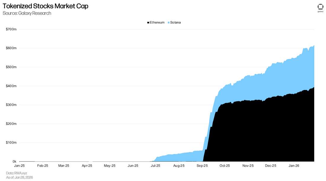Click the Jul-25 axis label
Viewport: 326px width, 181px height.
[155, 166]
